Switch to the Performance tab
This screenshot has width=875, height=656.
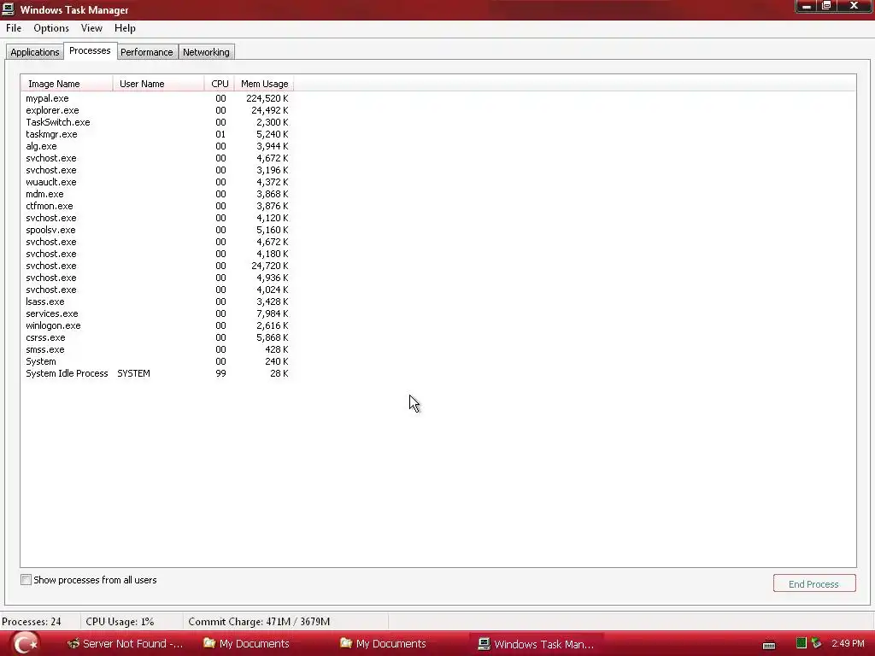click(x=147, y=52)
